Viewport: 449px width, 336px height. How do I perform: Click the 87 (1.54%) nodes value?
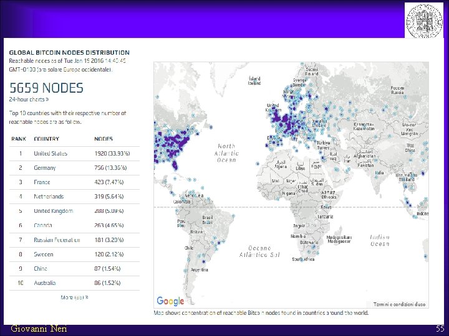coord(107,268)
